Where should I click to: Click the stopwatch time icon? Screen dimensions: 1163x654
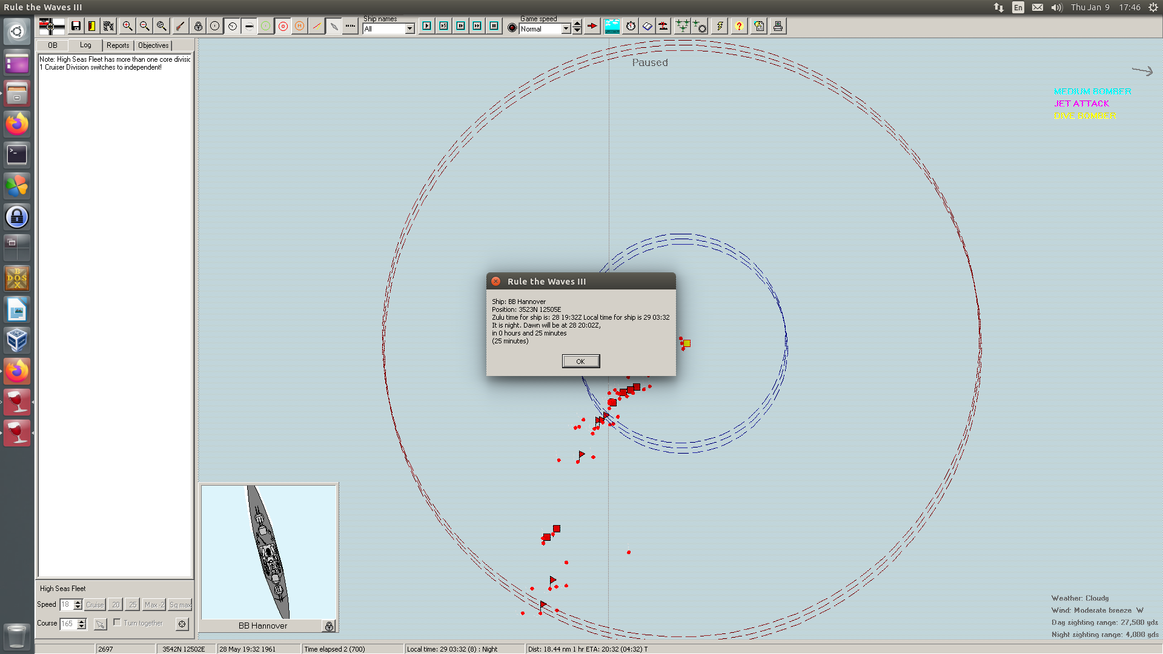click(631, 26)
